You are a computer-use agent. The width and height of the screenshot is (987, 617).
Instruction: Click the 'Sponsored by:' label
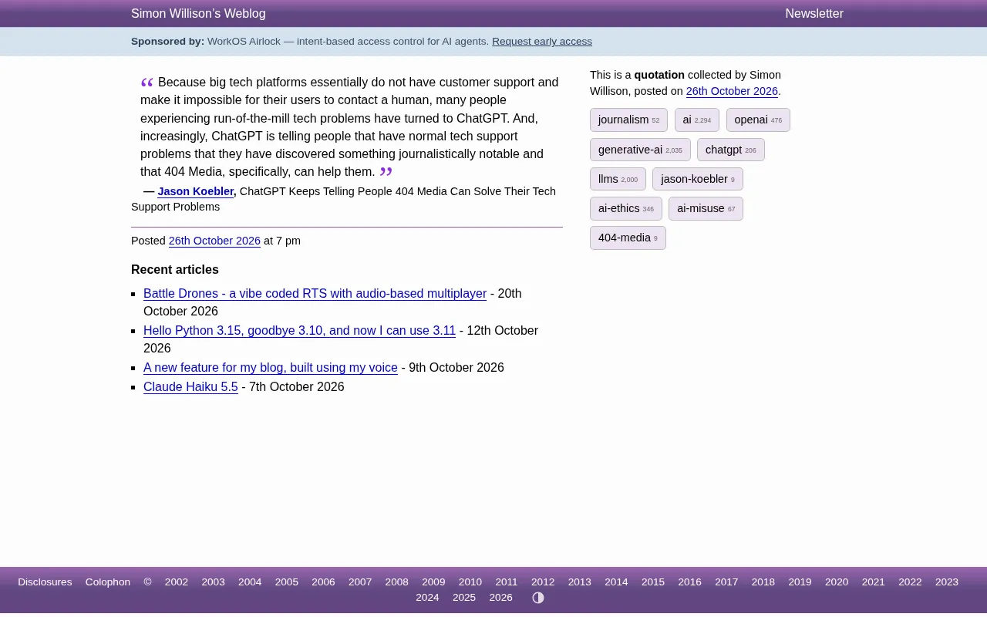click(168, 42)
